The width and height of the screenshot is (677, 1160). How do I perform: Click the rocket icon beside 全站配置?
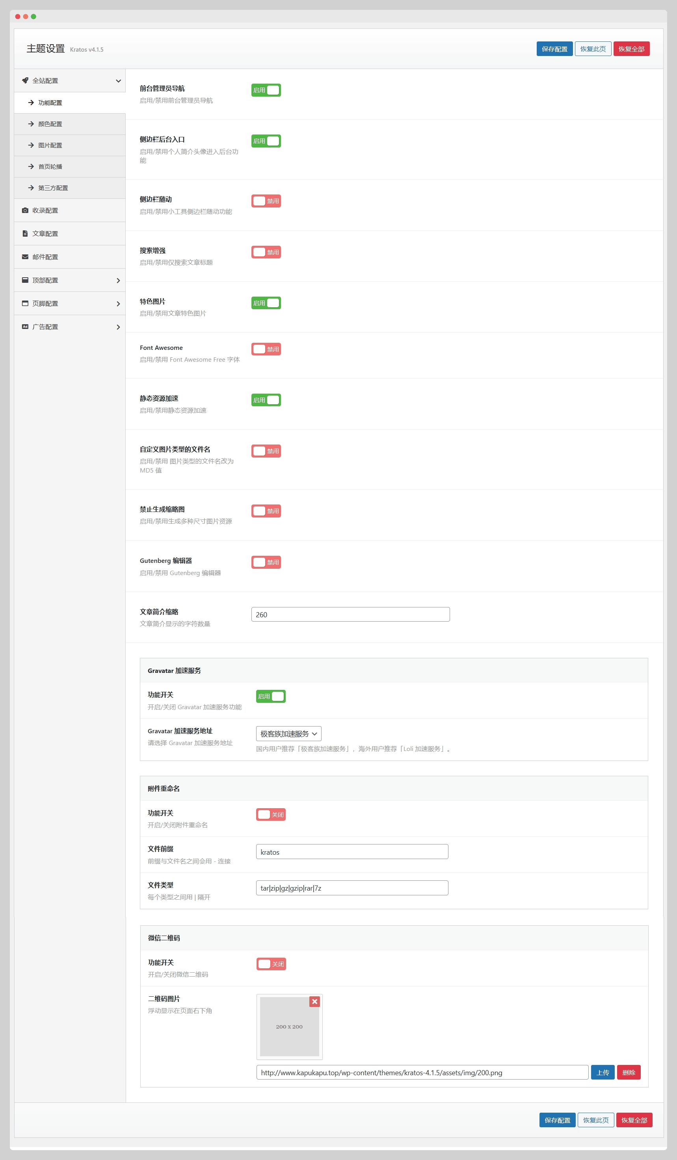coord(25,80)
